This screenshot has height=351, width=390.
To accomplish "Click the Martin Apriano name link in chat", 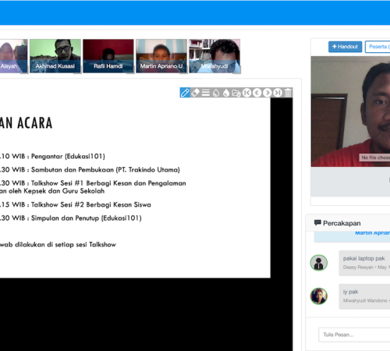I will pos(373,233).
